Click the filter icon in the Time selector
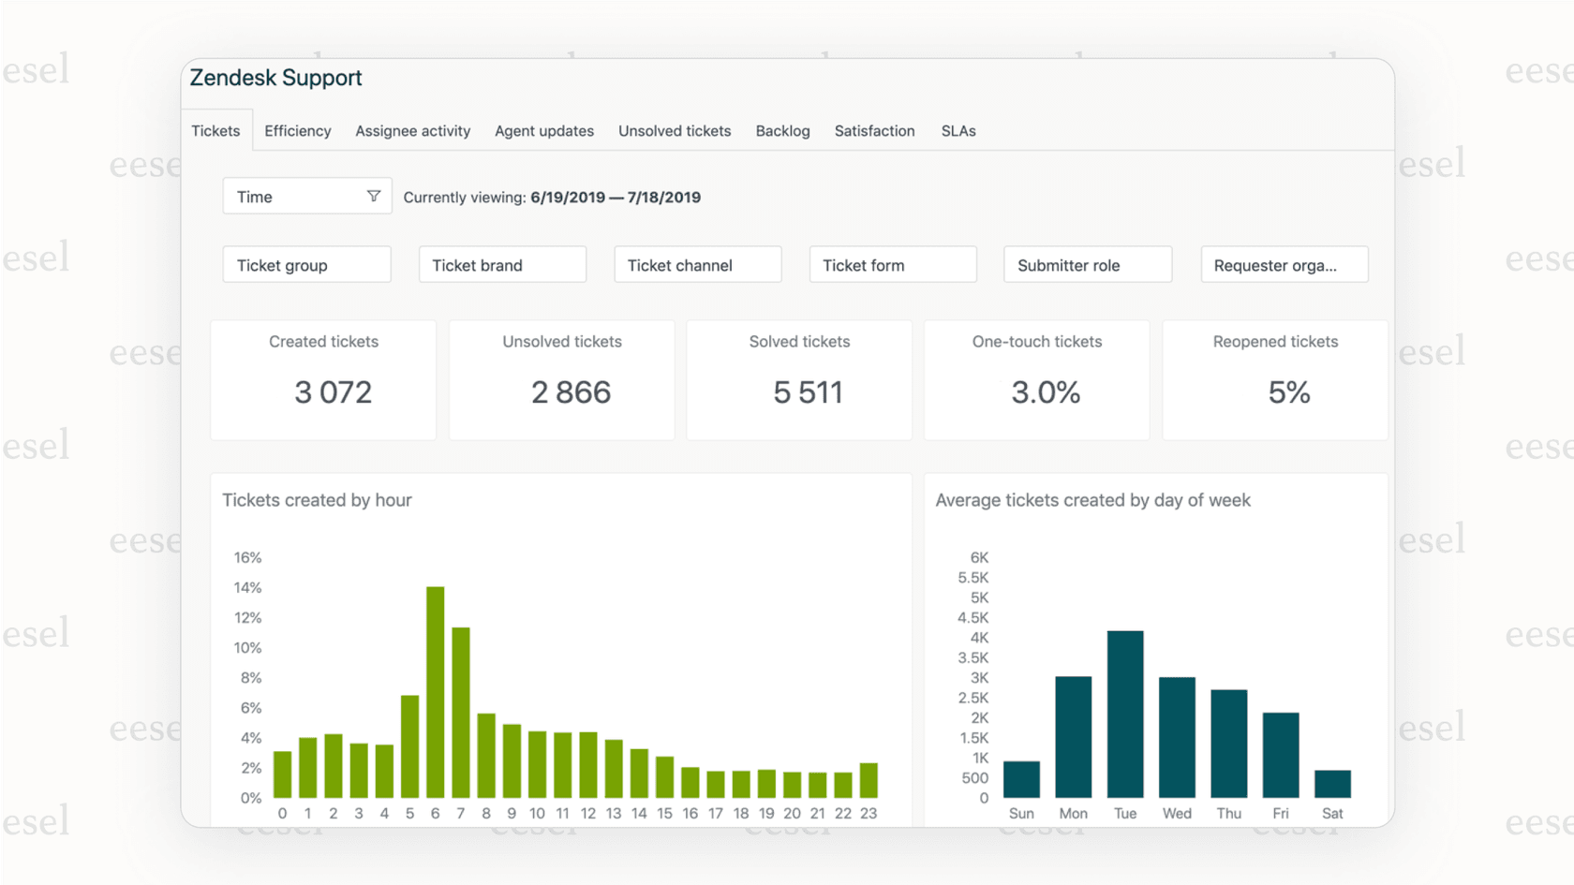Image resolution: width=1574 pixels, height=885 pixels. (x=372, y=196)
